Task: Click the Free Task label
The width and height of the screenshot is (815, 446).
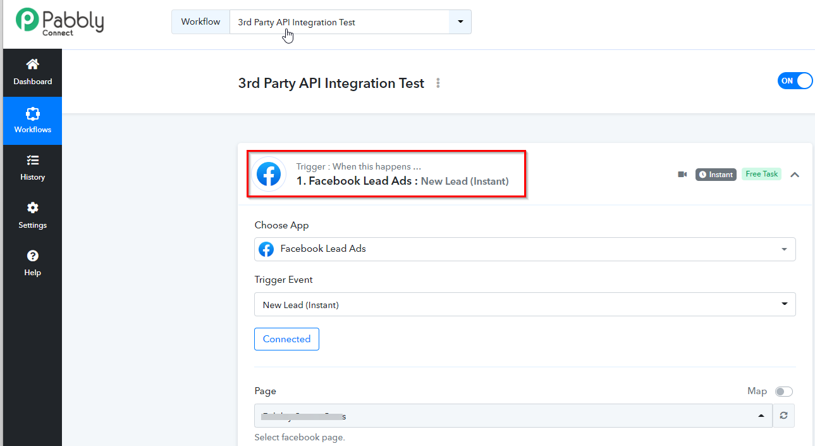Action: tap(761, 174)
